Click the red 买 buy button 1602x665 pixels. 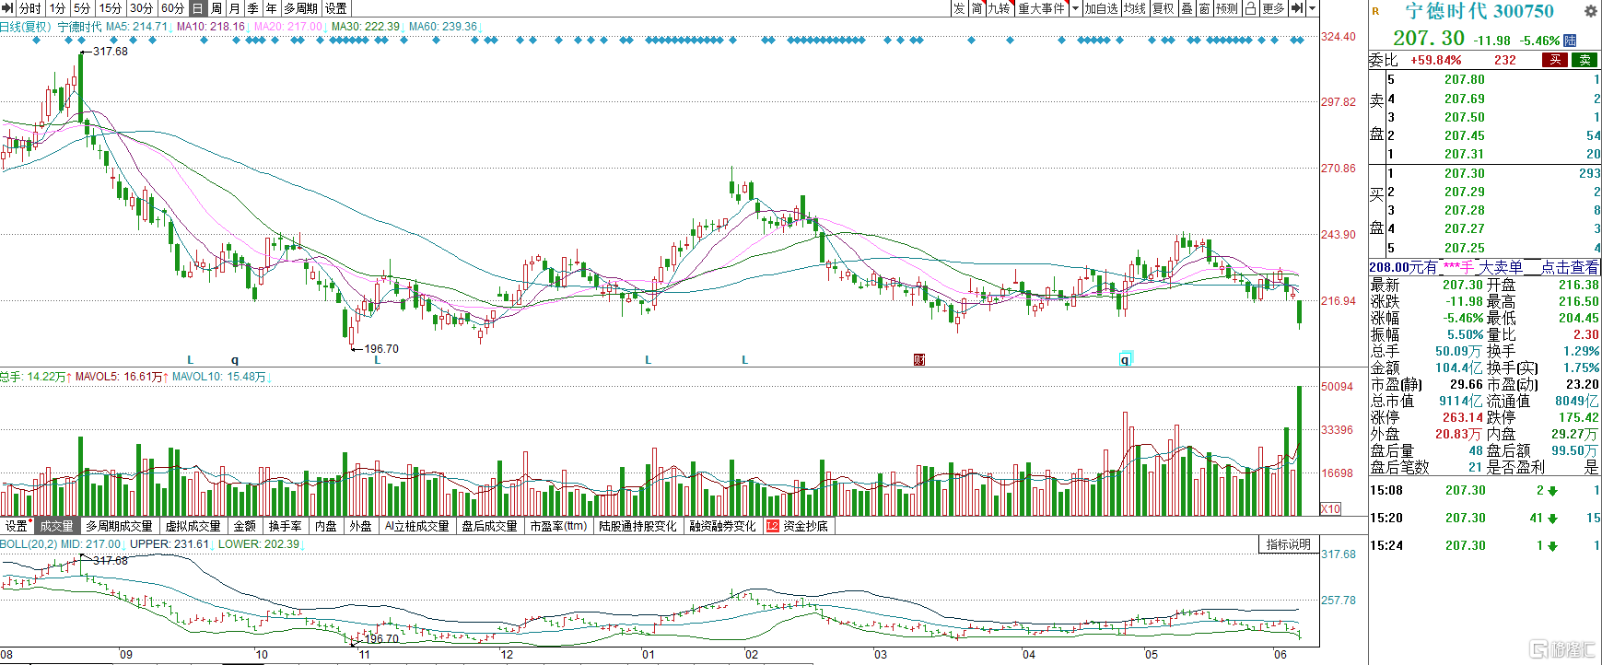coord(1555,60)
